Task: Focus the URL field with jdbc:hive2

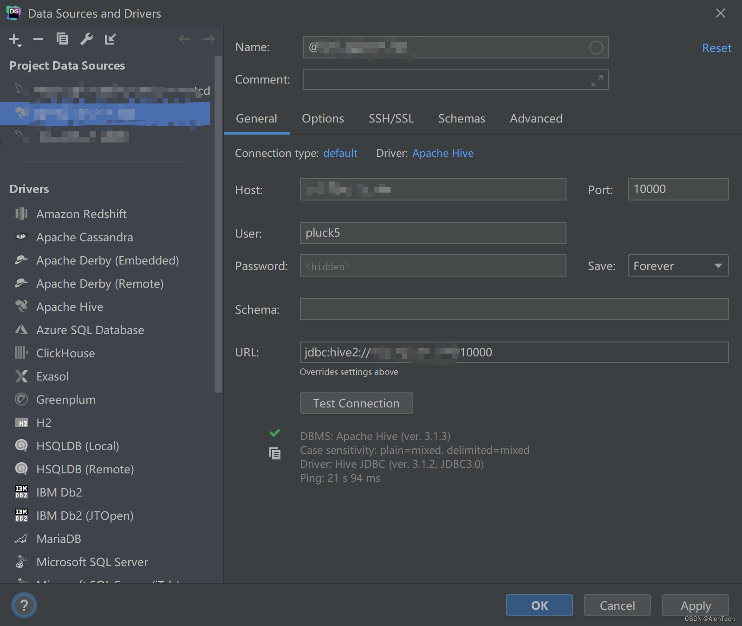Action: [x=514, y=352]
